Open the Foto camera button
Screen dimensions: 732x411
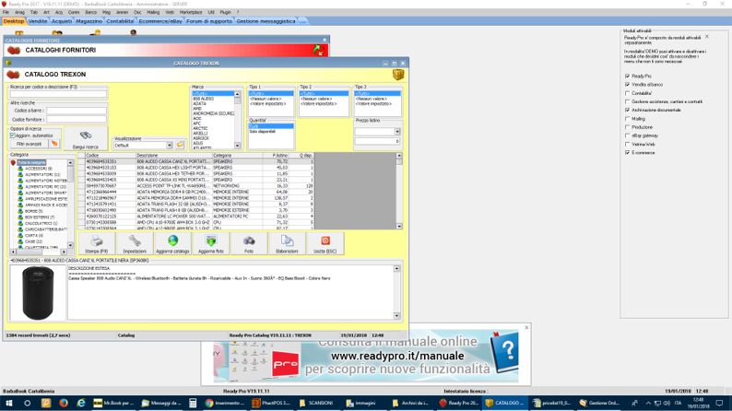[249, 243]
